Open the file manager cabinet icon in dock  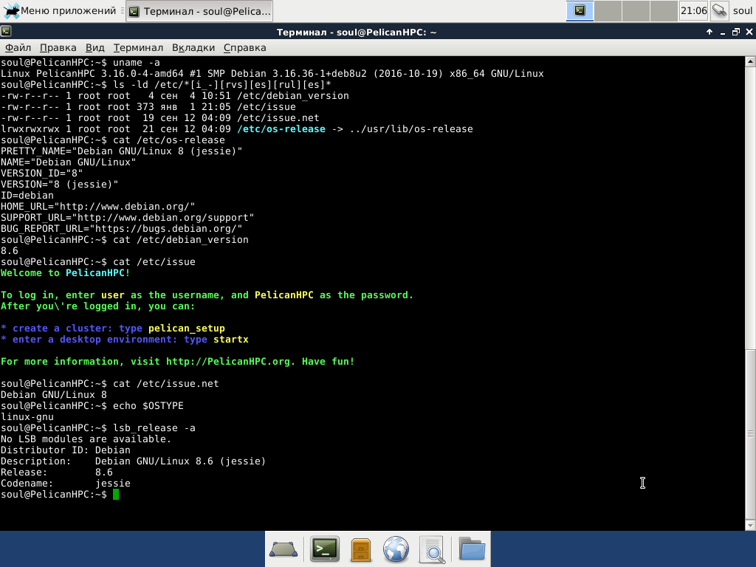tap(360, 549)
